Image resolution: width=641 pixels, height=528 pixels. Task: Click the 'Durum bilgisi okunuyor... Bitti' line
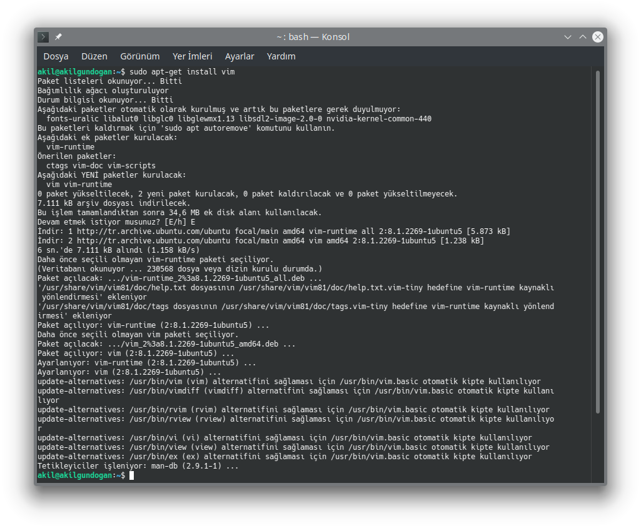(x=106, y=100)
